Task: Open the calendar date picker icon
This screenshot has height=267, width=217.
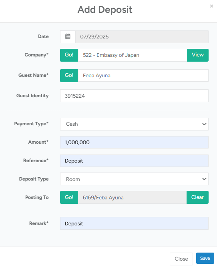Action: 68,36
